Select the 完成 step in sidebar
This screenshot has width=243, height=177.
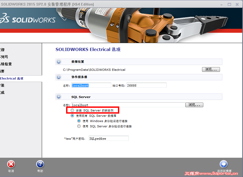(2, 93)
